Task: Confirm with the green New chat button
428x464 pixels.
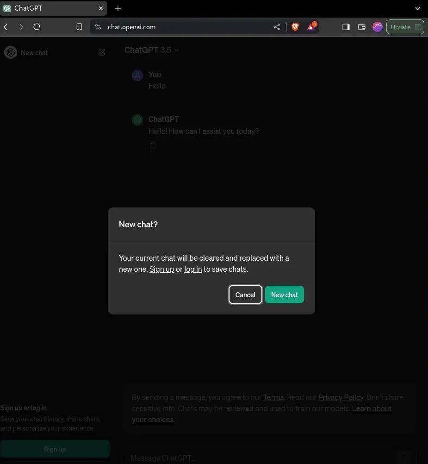Action: [285, 295]
